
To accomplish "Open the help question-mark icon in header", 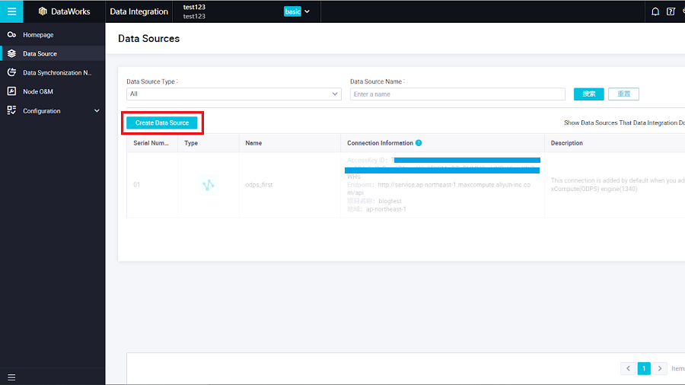I will point(671,11).
